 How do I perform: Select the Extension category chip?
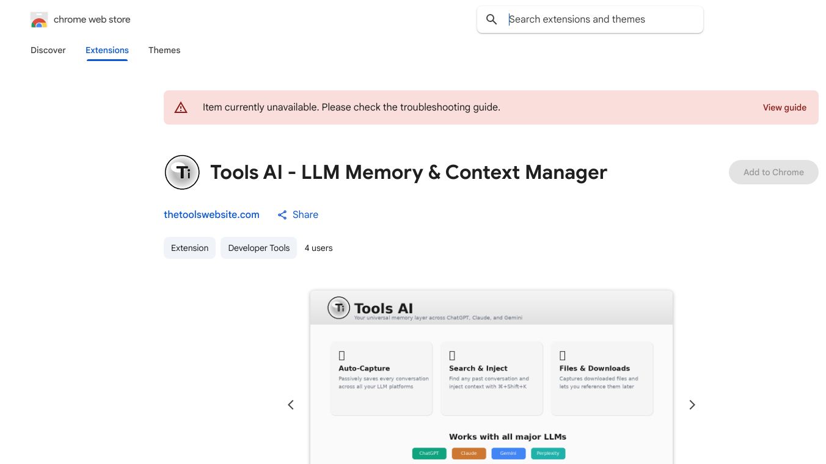189,248
